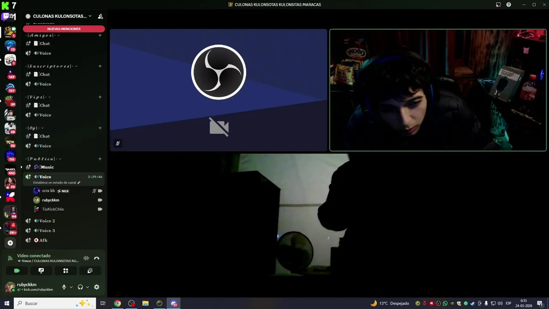Screen dimensions: 549x309
Task: Create channel in Og category
Action: point(100,128)
